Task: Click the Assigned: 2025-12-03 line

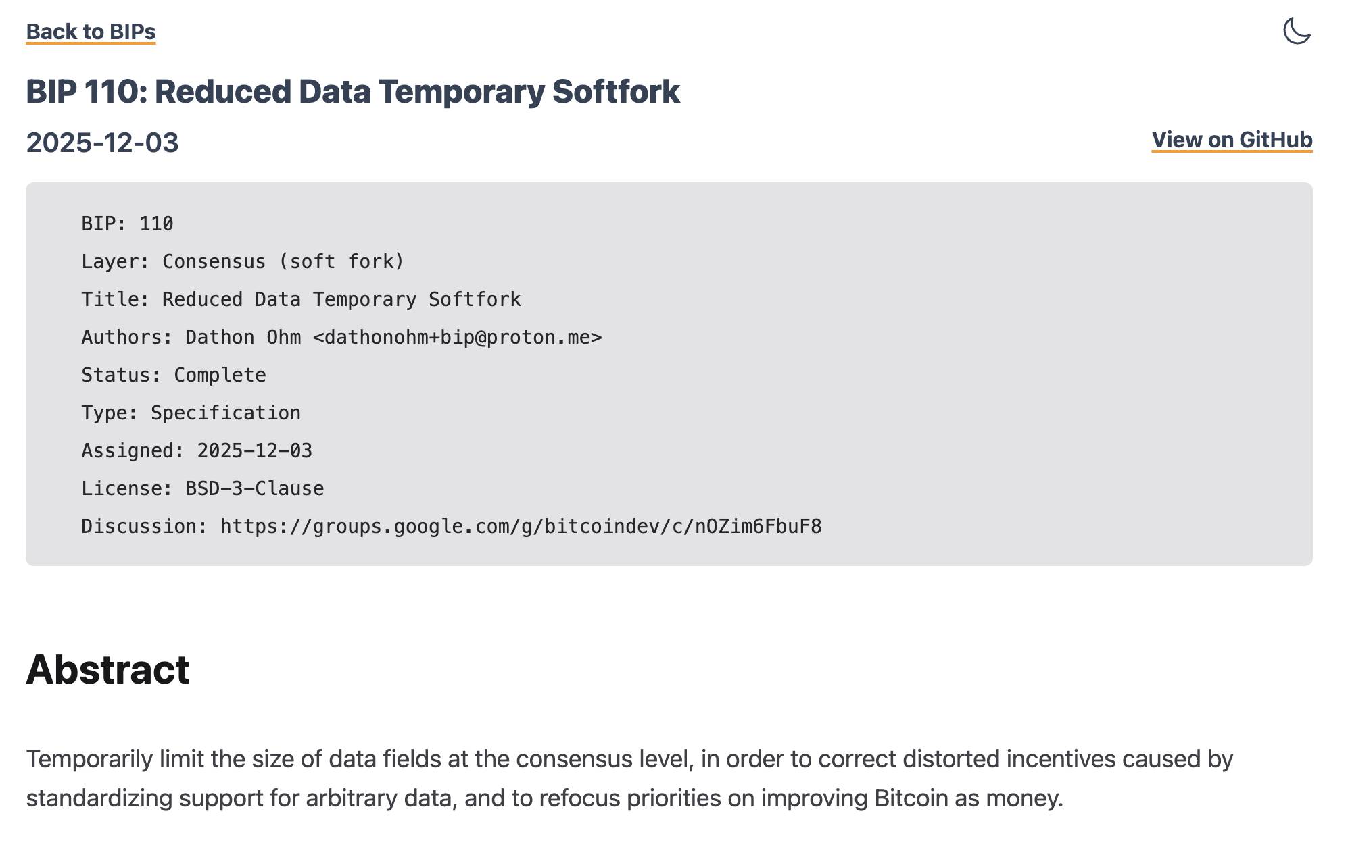Action: [x=197, y=450]
